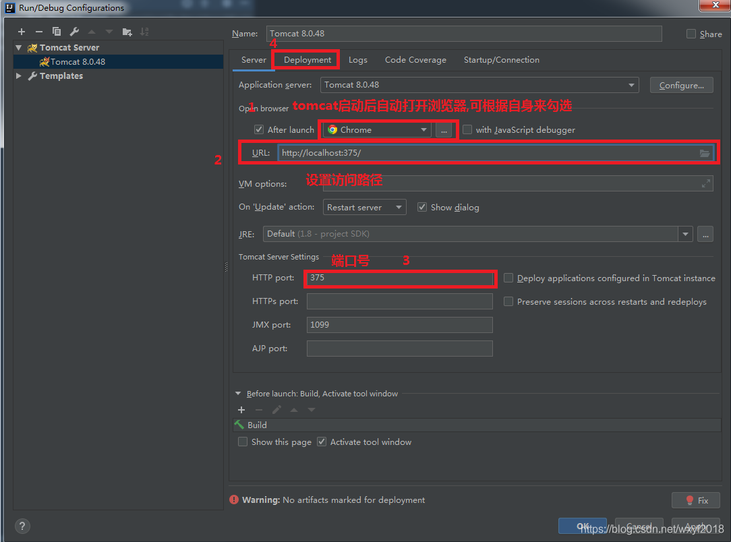Switch to the Server tab
Viewport: 731px width, 542px height.
254,59
